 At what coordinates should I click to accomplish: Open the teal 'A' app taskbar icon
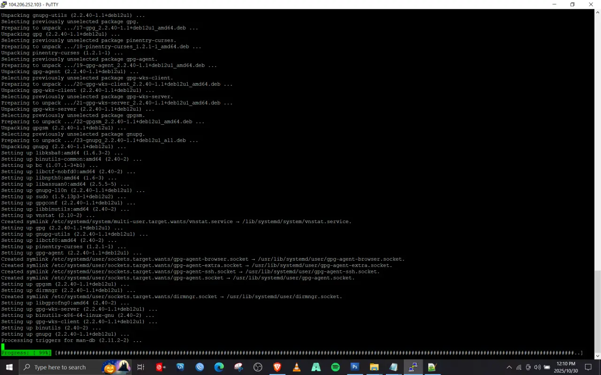click(316, 367)
